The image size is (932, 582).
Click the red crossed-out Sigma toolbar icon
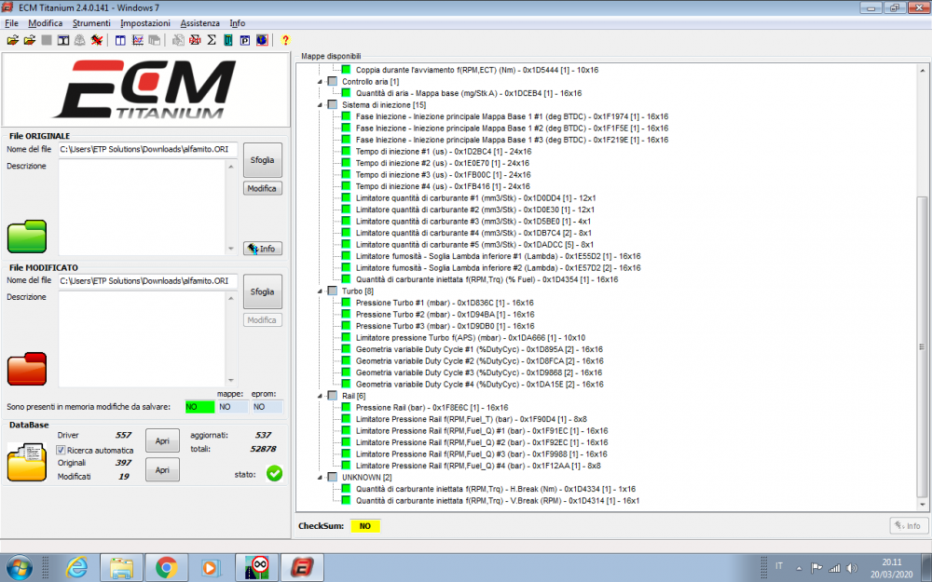pyautogui.click(x=195, y=40)
